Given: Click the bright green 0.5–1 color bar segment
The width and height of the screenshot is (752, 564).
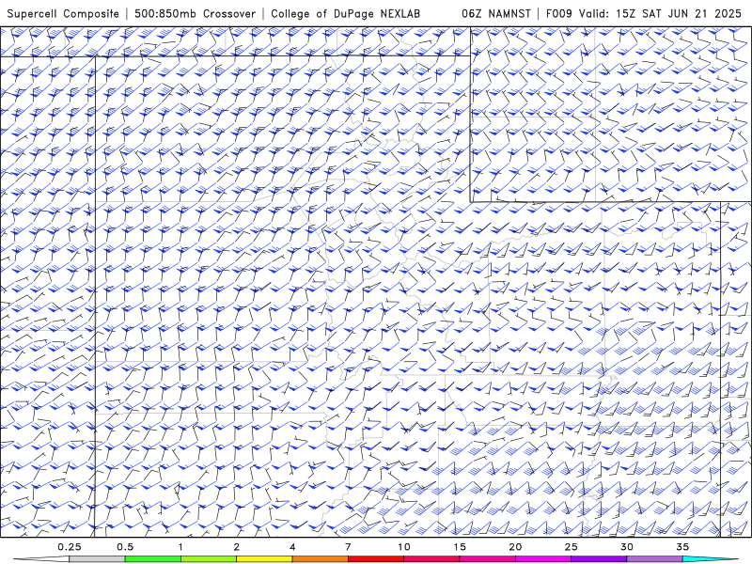Looking at the screenshot, I should coord(153,559).
